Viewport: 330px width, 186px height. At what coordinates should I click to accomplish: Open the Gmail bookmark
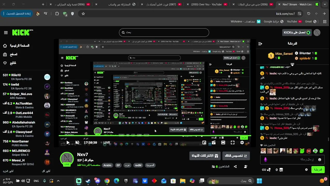point(311,22)
